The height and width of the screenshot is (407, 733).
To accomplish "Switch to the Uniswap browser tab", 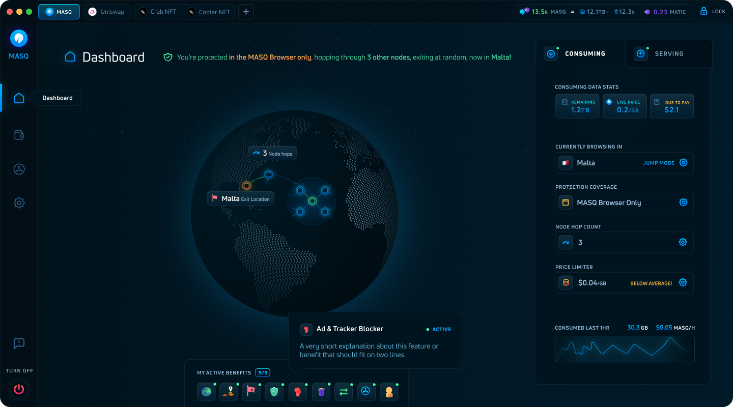I will pyautogui.click(x=107, y=12).
